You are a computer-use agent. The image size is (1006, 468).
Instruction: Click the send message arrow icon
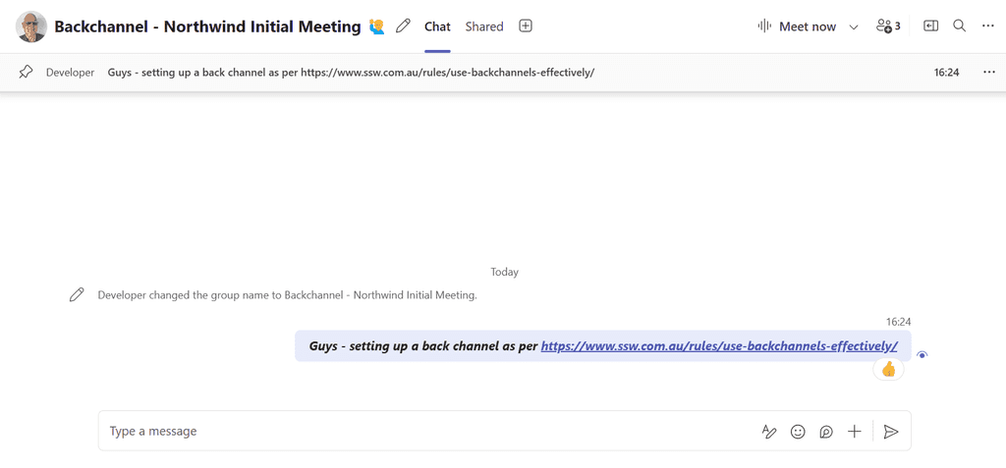(x=891, y=432)
